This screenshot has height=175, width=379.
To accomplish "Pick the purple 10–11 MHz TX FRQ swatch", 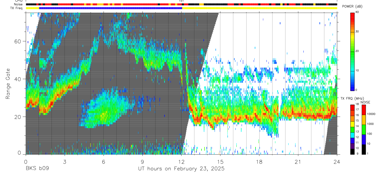I will (352, 146).
